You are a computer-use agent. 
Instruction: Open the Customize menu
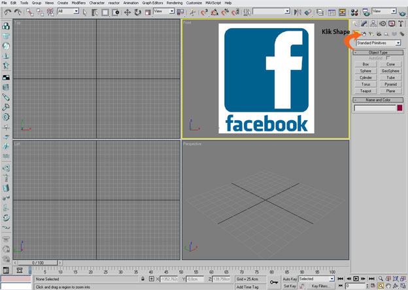pos(194,3)
